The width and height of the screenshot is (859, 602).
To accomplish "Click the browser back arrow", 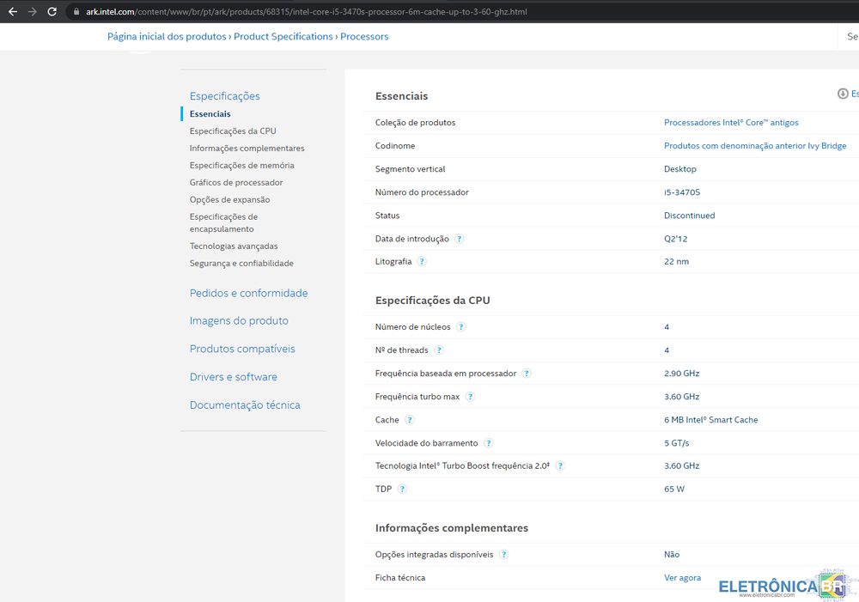I will [x=12, y=12].
